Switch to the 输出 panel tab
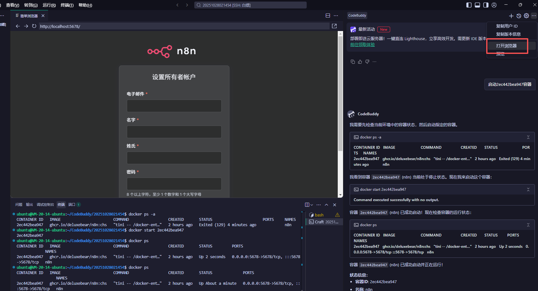538x291 pixels. coord(30,205)
